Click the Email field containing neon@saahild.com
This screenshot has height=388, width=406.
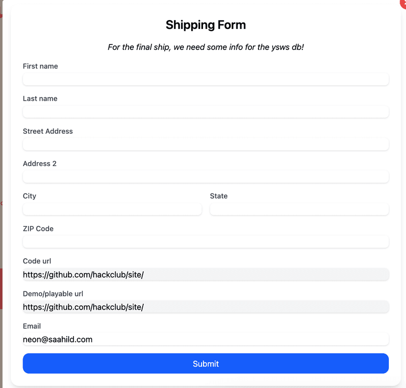205,339
